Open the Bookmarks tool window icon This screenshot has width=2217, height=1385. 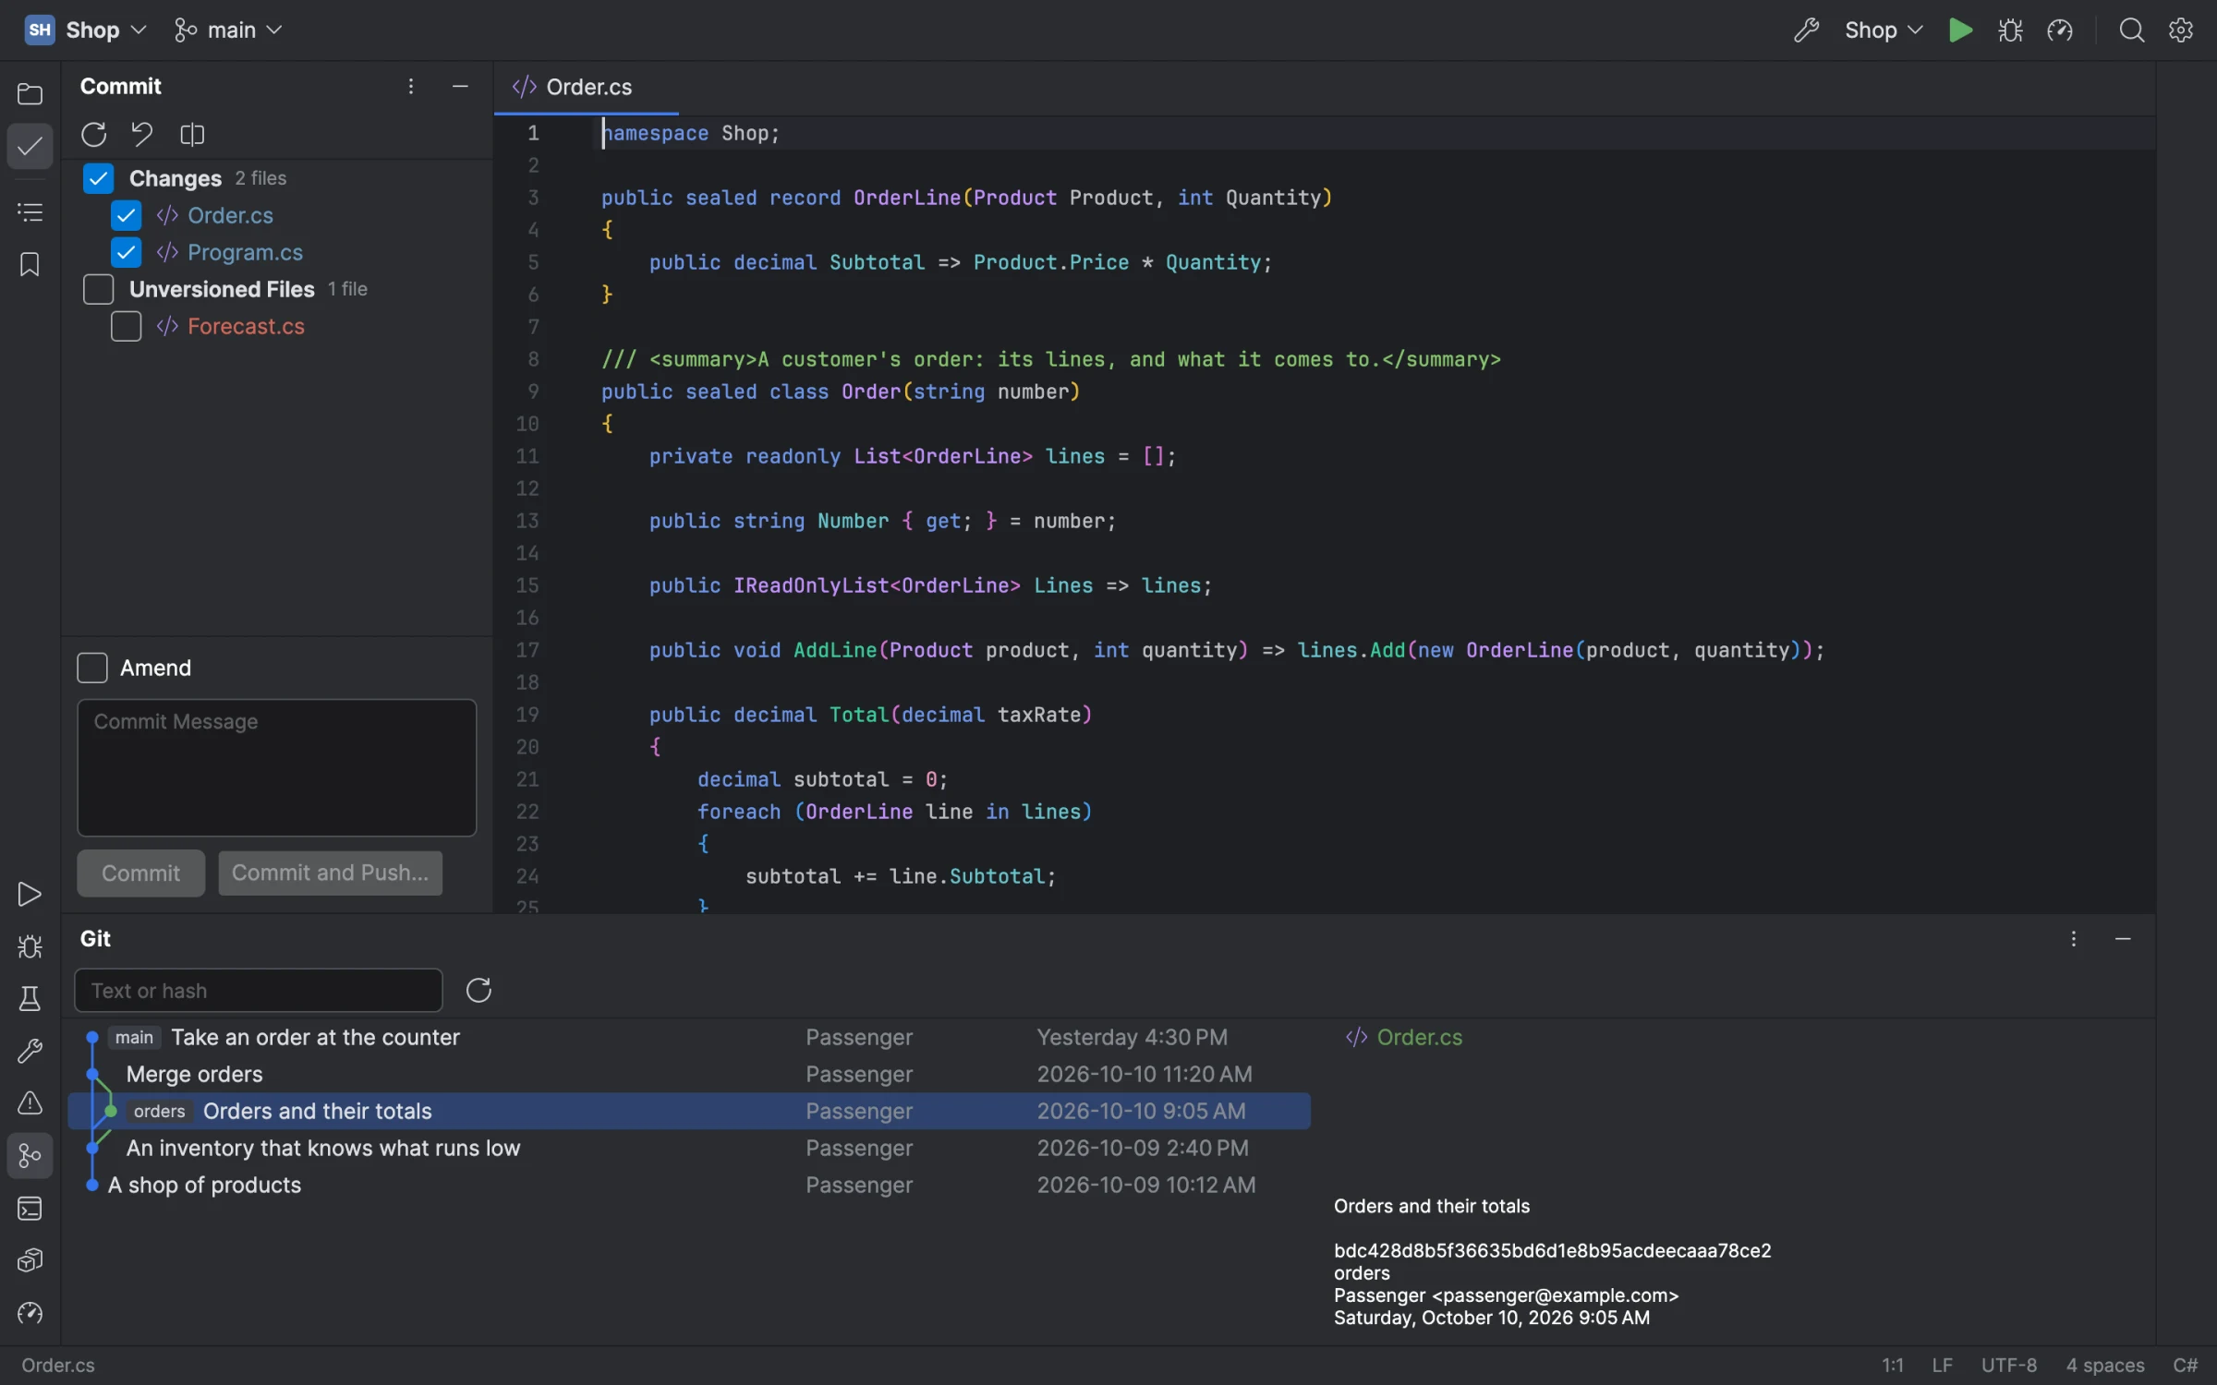(30, 265)
